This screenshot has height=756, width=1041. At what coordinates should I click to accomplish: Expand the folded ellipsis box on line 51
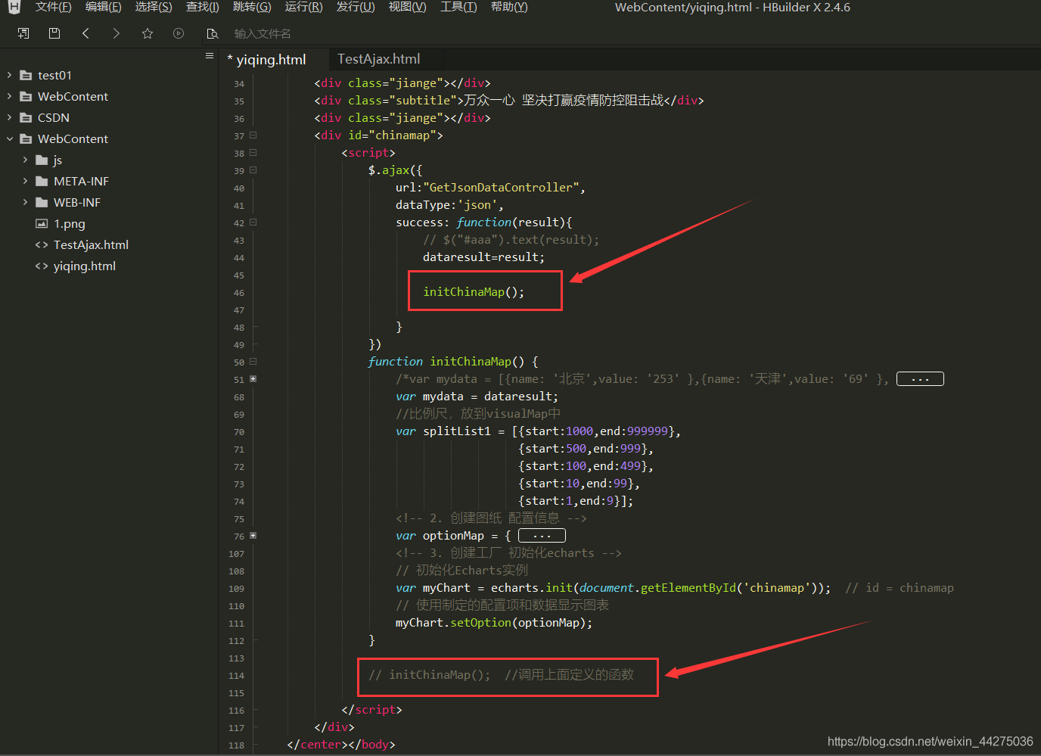[920, 379]
